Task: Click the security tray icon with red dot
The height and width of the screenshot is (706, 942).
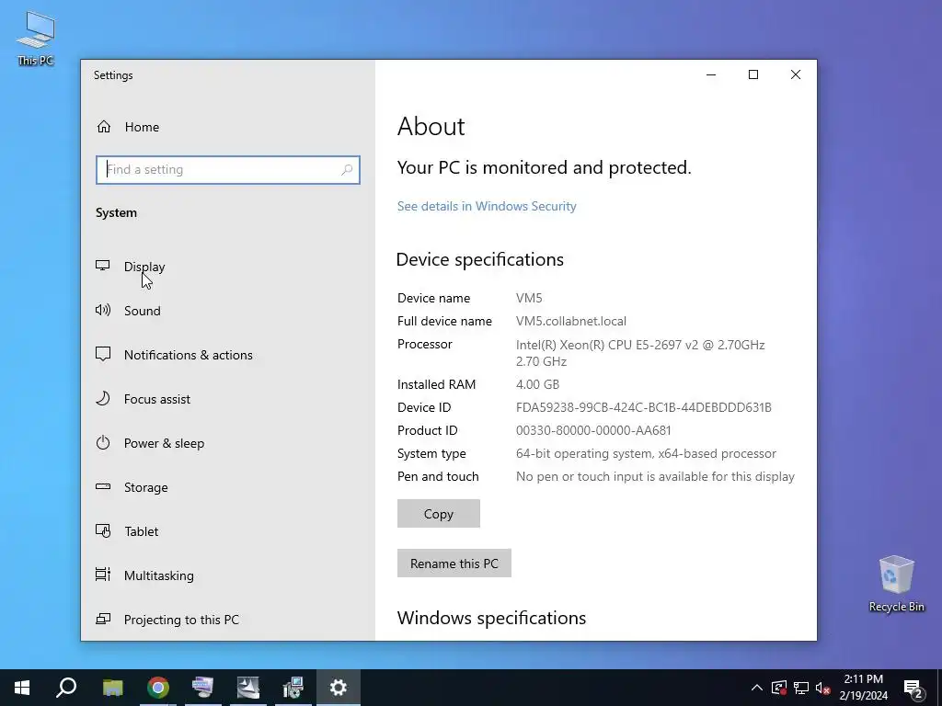Action: tap(779, 688)
